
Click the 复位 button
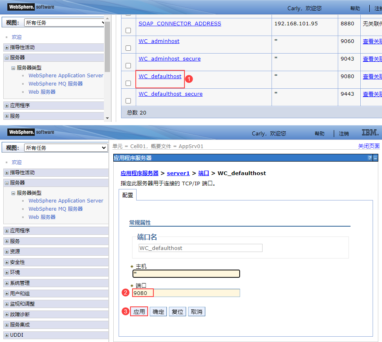178,312
